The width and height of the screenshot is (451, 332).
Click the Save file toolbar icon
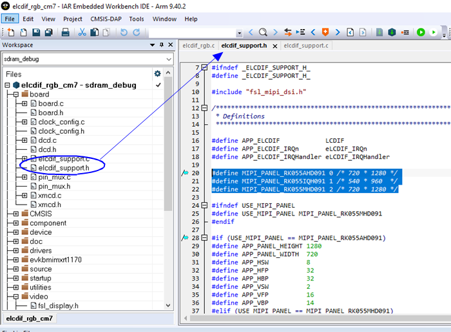click(x=35, y=32)
